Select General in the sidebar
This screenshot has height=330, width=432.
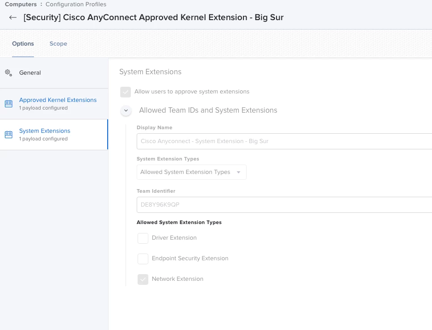click(x=54, y=73)
